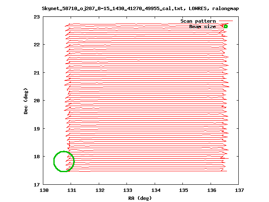The width and height of the screenshot is (269, 202).
Task: Click the x-axis tick label 133
Action: (x=128, y=190)
